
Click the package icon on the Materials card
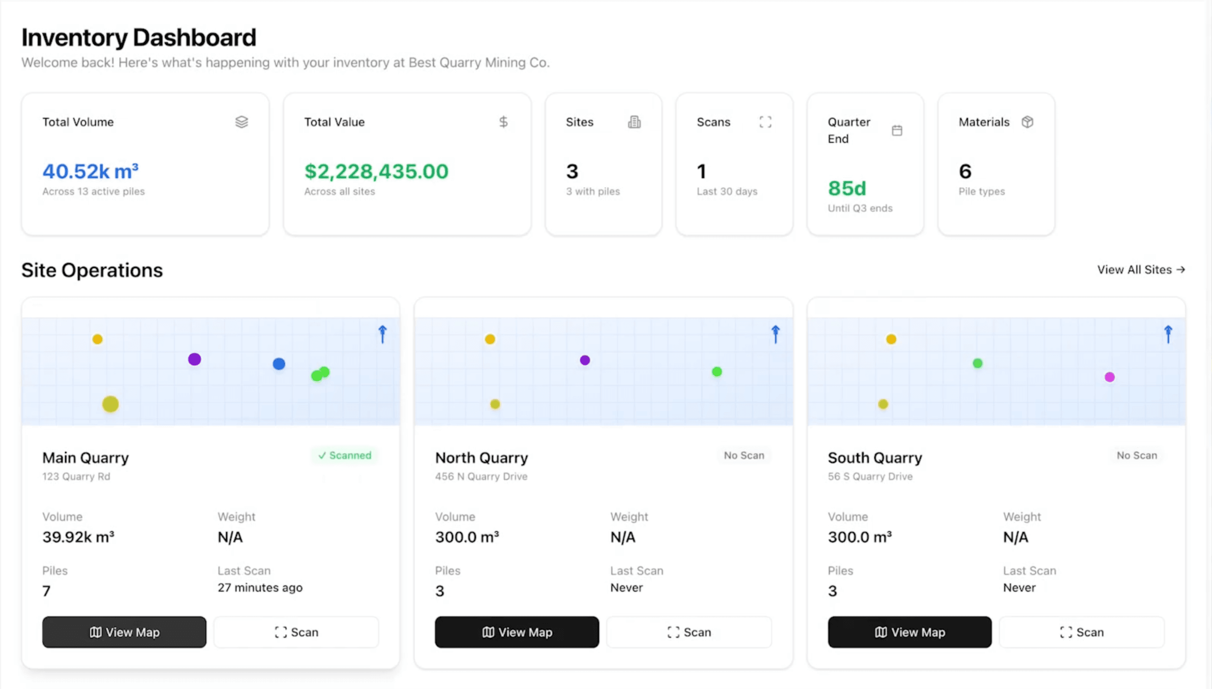(1027, 122)
